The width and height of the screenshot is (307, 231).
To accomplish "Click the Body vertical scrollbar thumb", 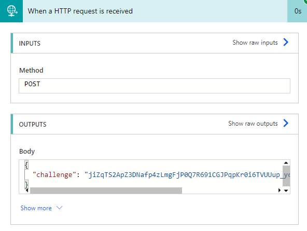I will coord(286,176).
